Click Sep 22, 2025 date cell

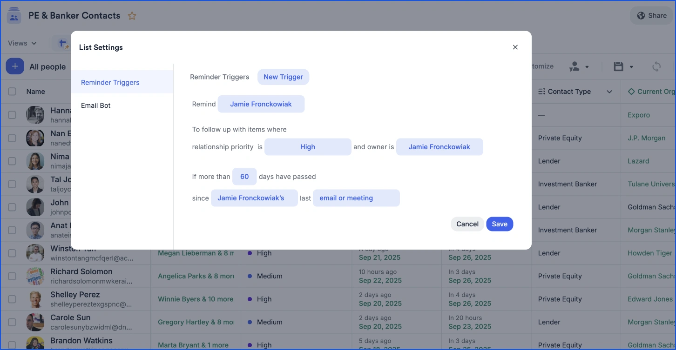coord(379,280)
